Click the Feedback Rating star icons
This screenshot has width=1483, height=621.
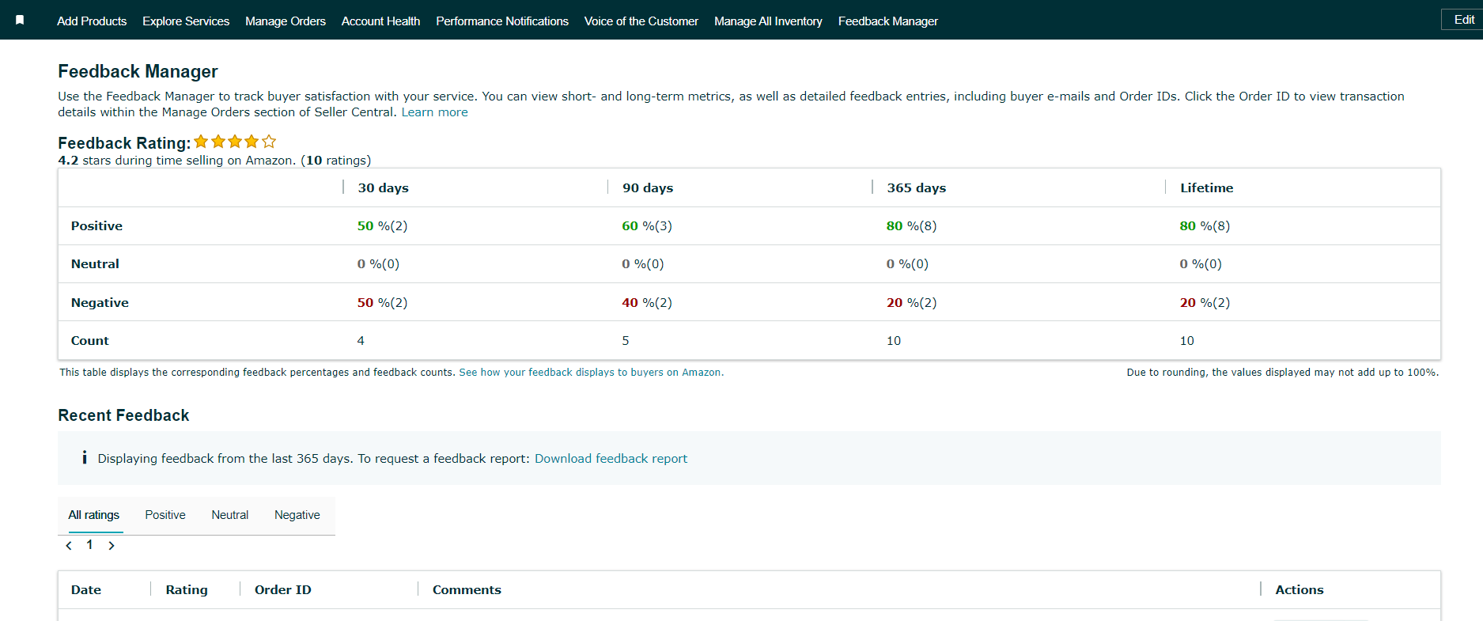tap(235, 142)
